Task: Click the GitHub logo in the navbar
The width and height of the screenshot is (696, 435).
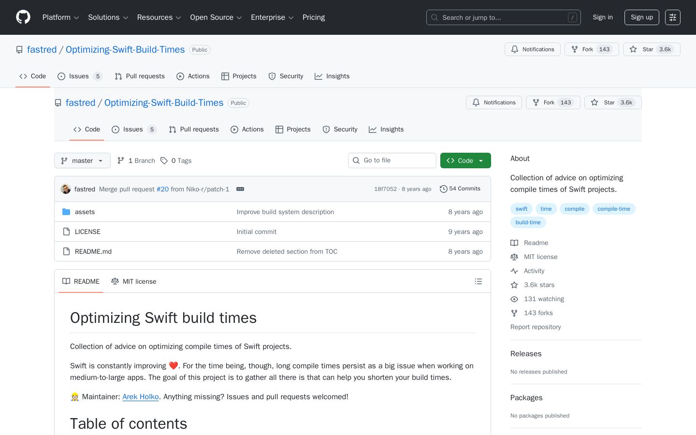Action: [23, 17]
